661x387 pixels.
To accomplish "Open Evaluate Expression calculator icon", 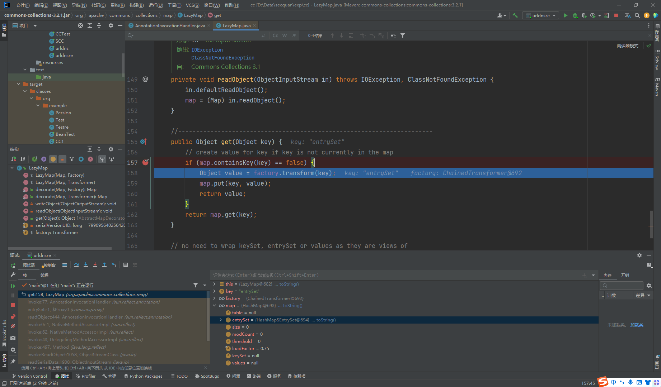I will (126, 265).
